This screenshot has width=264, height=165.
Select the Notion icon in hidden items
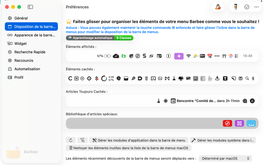(x=77, y=78)
